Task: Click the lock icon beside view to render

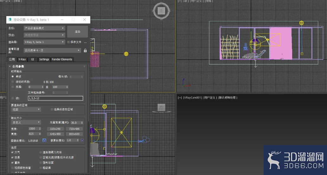Action: tap(85, 51)
